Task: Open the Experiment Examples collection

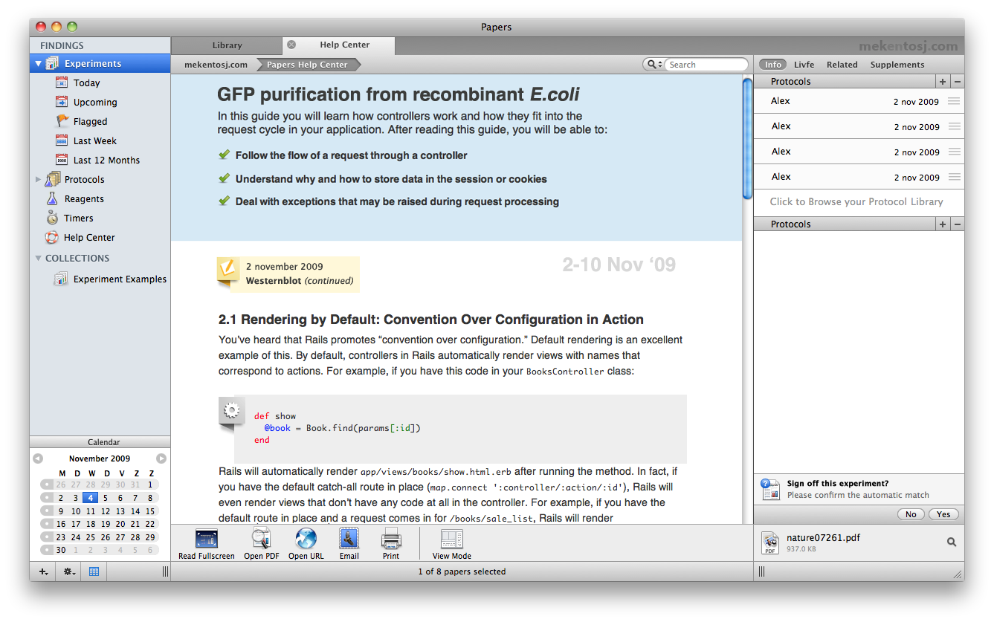Action: pos(120,279)
